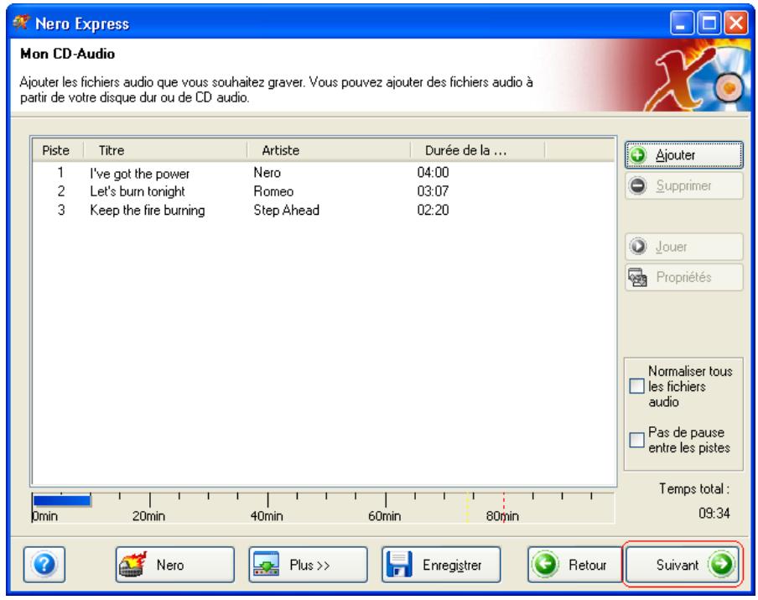Screen dimensions: 758x600
Task: Click the Propriétés icon
Action: point(637,277)
